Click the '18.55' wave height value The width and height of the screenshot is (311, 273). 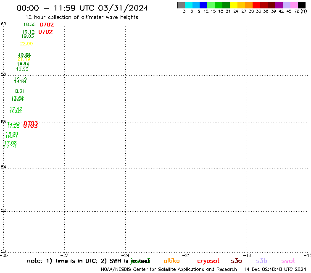(29, 24)
